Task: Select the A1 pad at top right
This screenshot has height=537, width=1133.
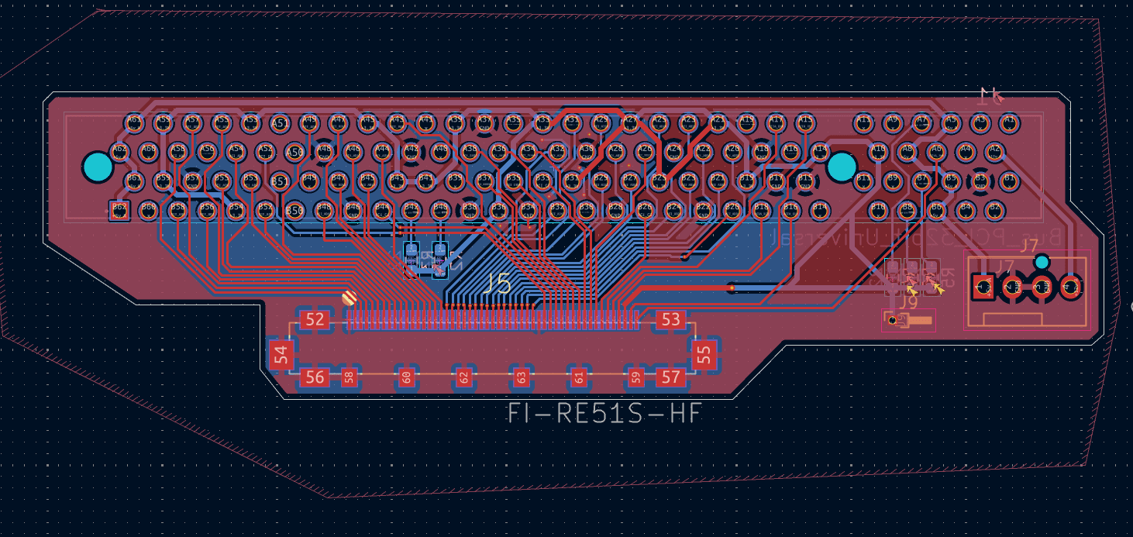Action: (1008, 122)
